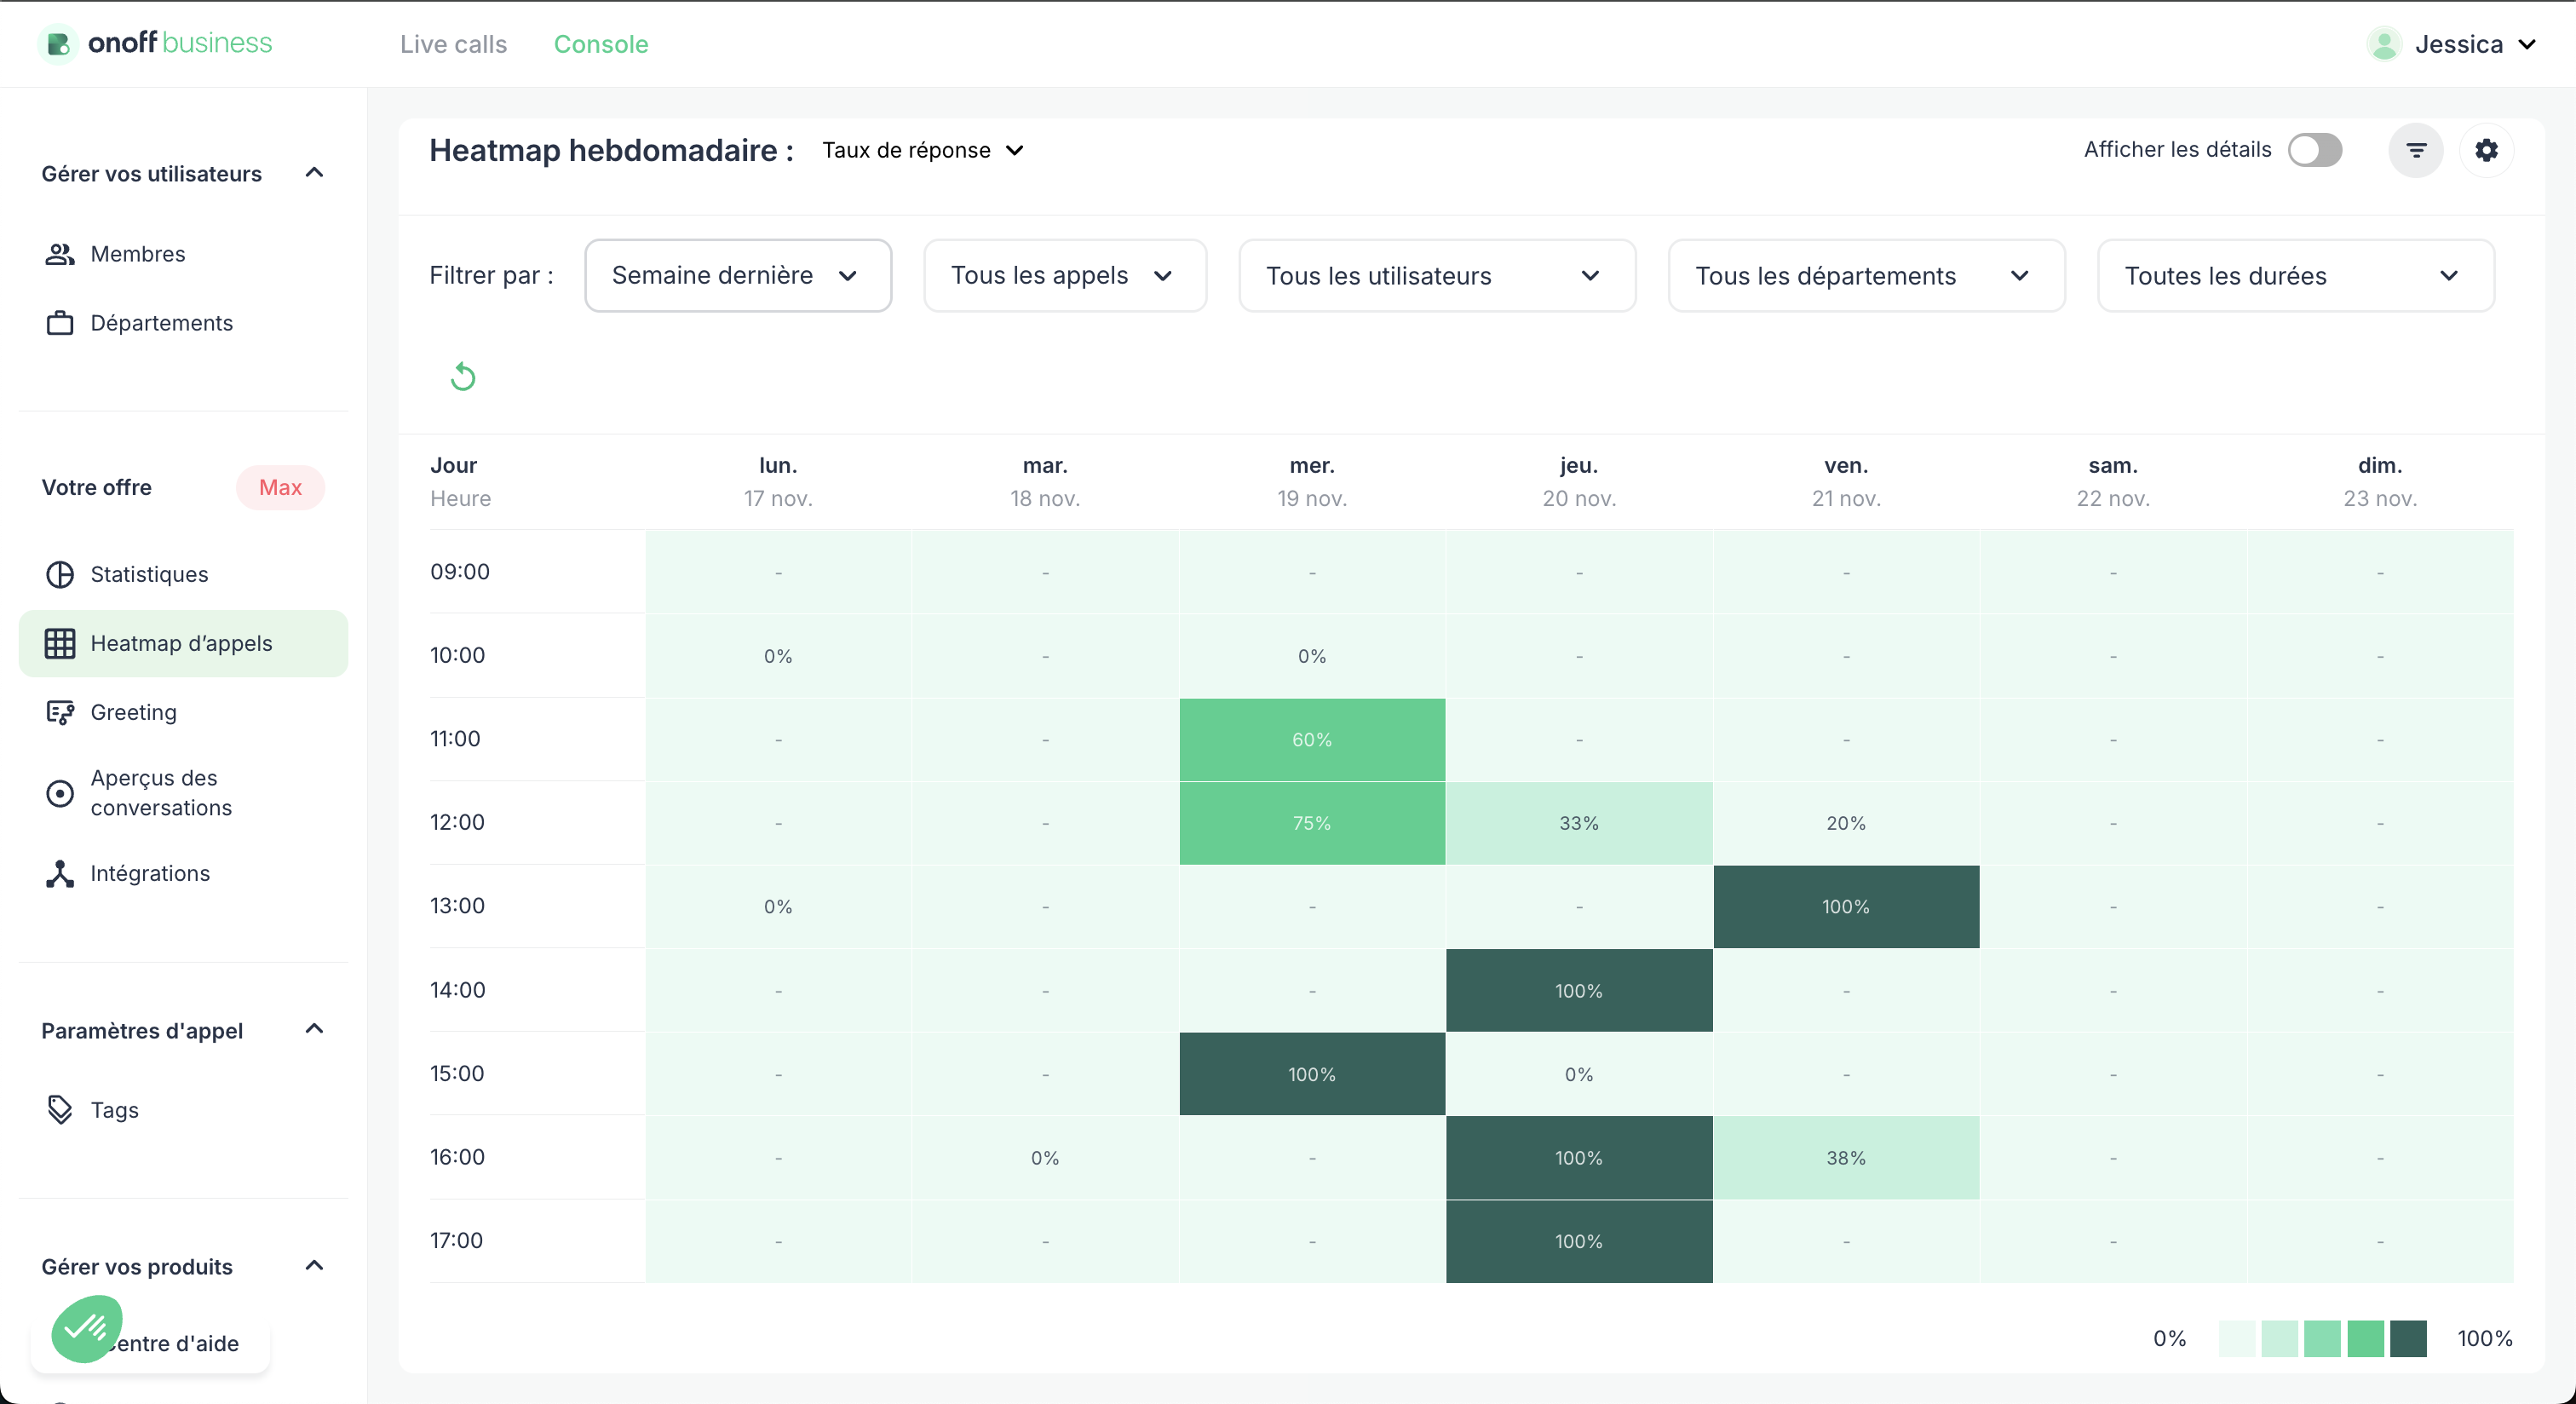Click the 0% cell at 15:00 Thursday
This screenshot has width=2576, height=1404.
click(1579, 1074)
